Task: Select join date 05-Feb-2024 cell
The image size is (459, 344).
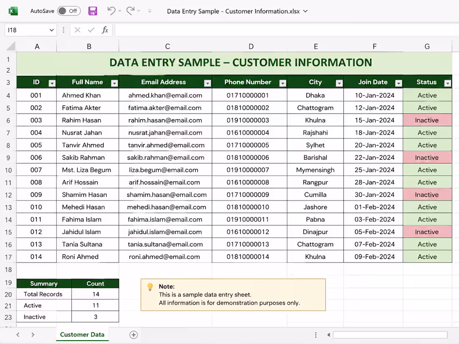Action: point(373,232)
